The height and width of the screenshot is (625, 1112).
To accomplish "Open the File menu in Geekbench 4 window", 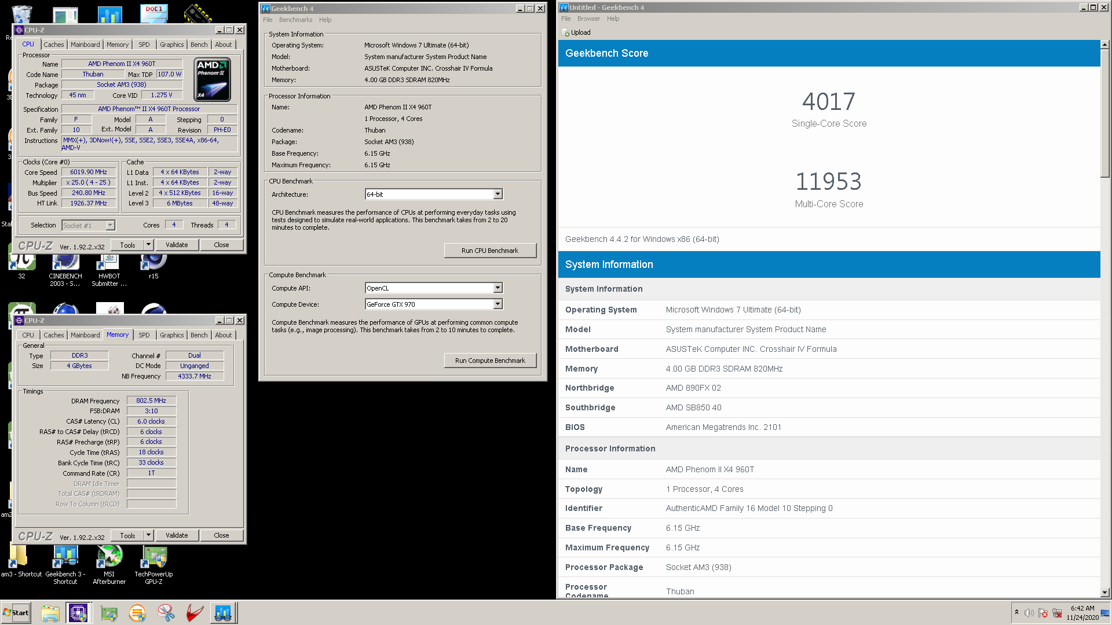I will point(268,20).
